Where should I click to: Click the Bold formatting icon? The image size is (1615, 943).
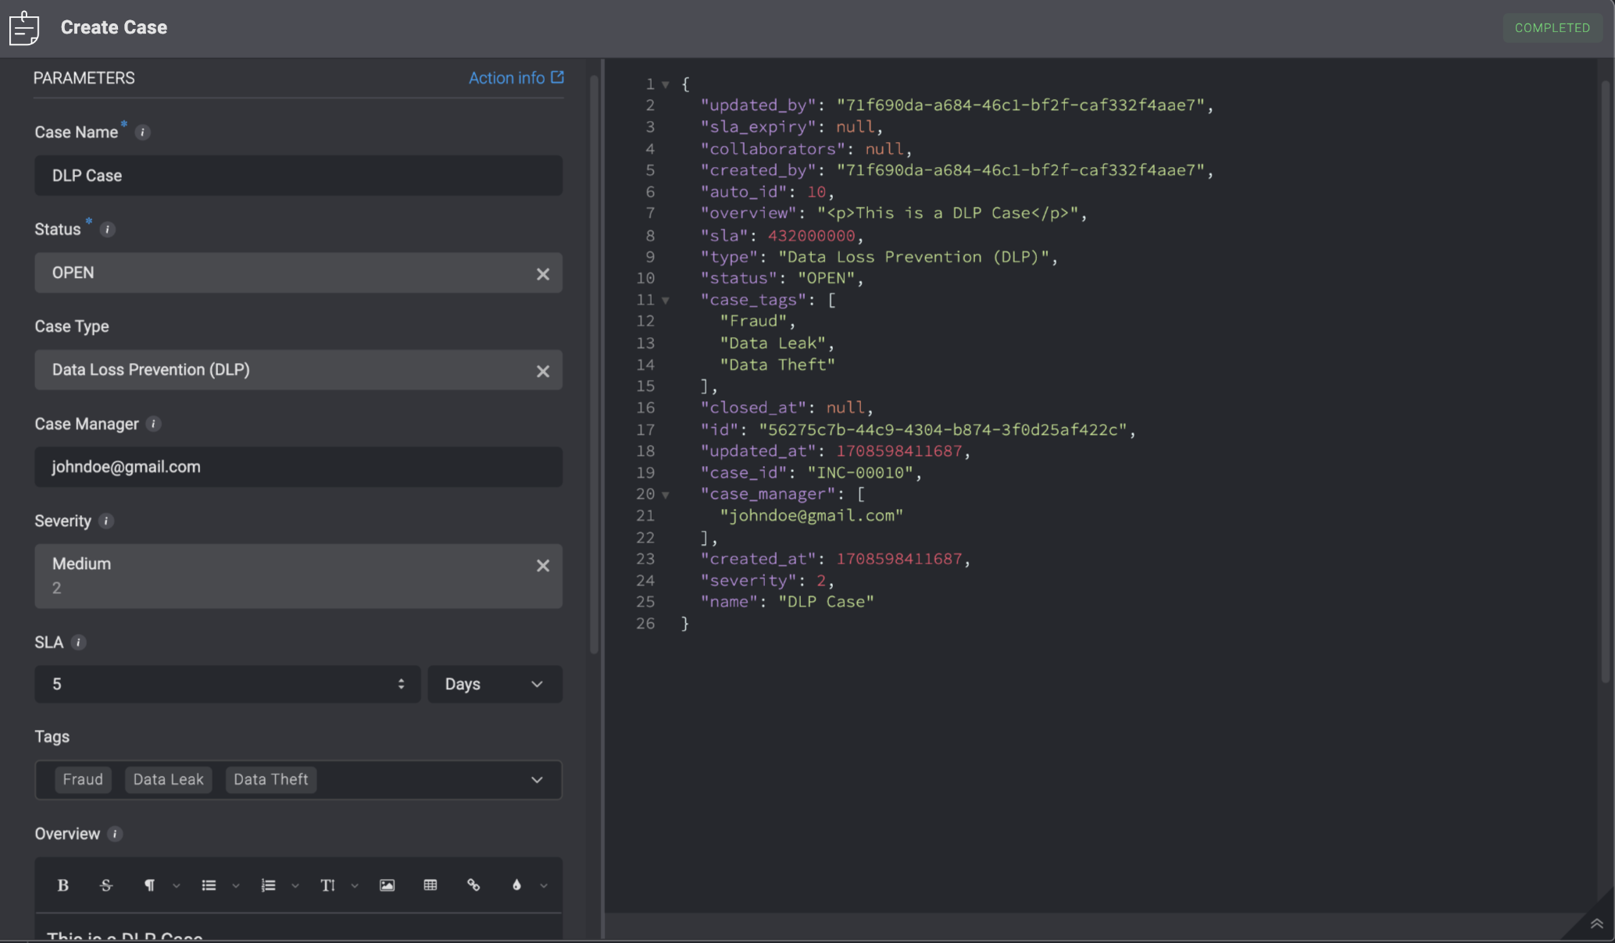point(63,886)
